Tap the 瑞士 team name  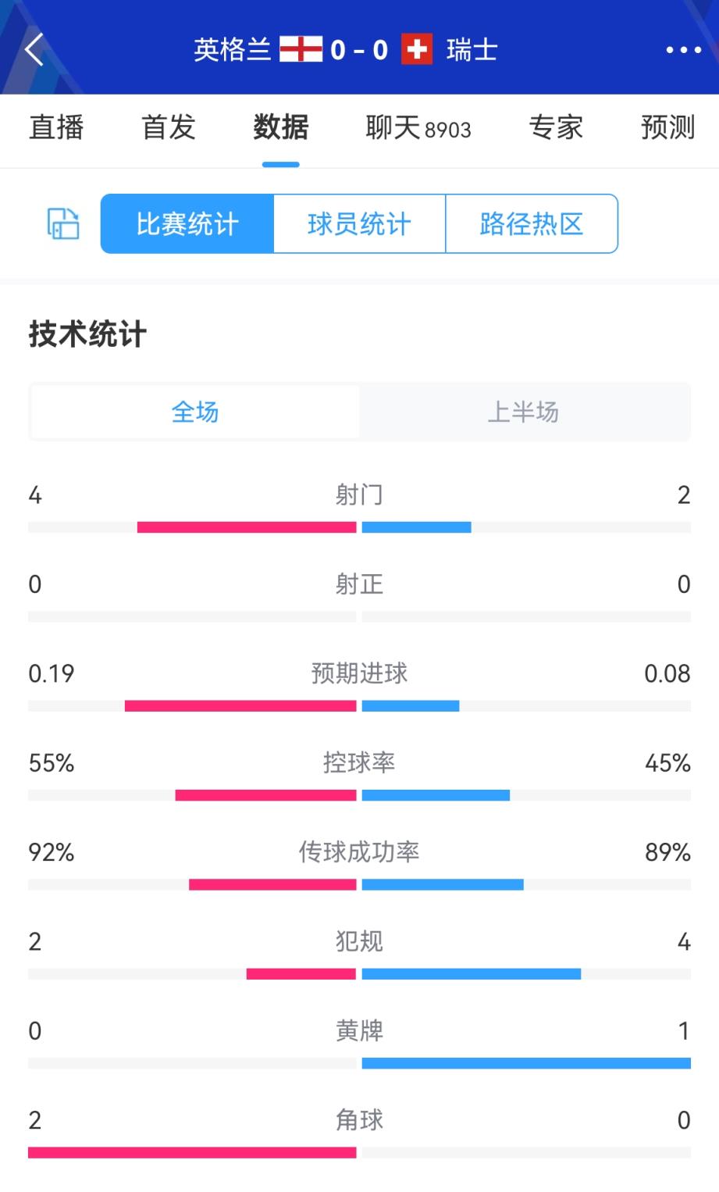(472, 50)
